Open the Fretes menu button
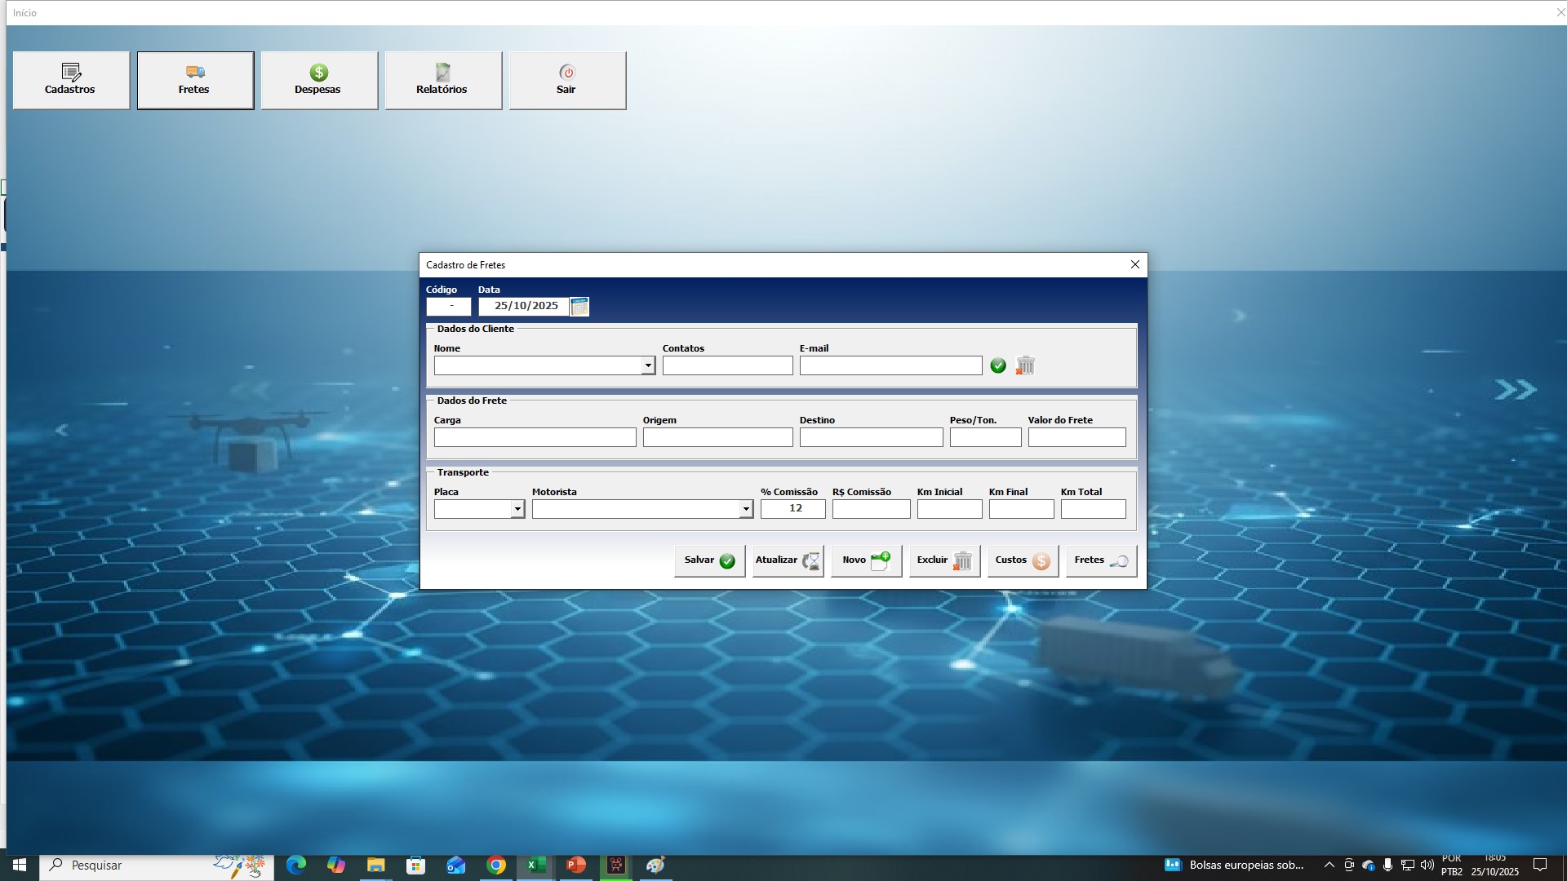The image size is (1567, 881). coord(195,80)
